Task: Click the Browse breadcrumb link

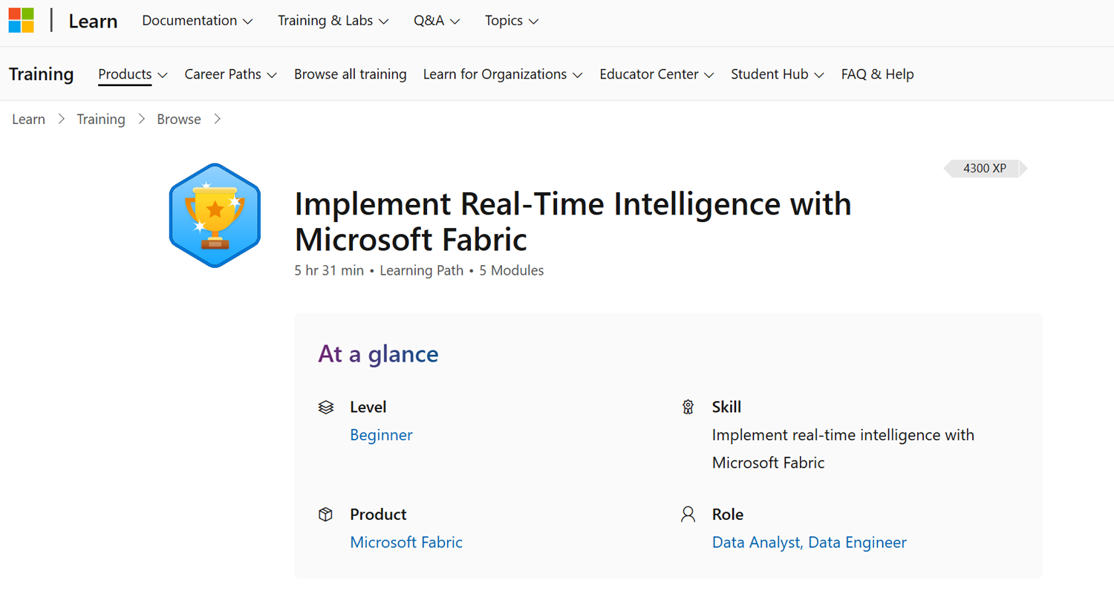Action: point(179,120)
